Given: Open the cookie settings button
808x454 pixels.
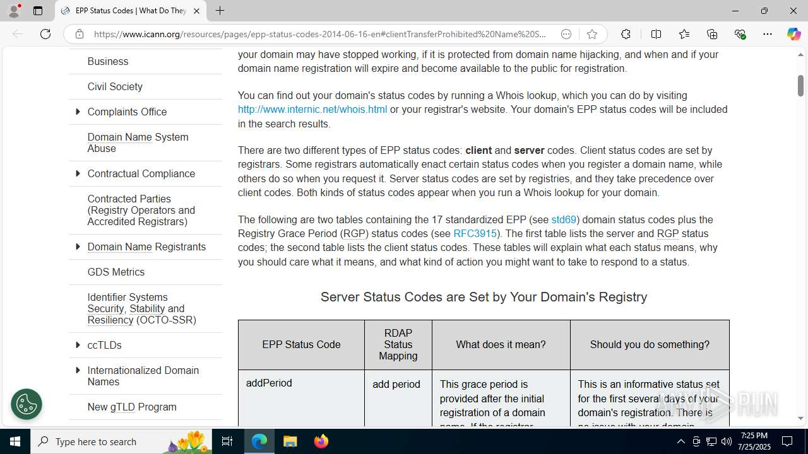Looking at the screenshot, I should 27,404.
